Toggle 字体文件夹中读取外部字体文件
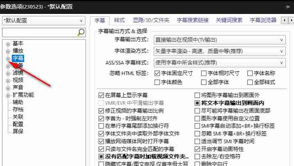 tap(101, 133)
